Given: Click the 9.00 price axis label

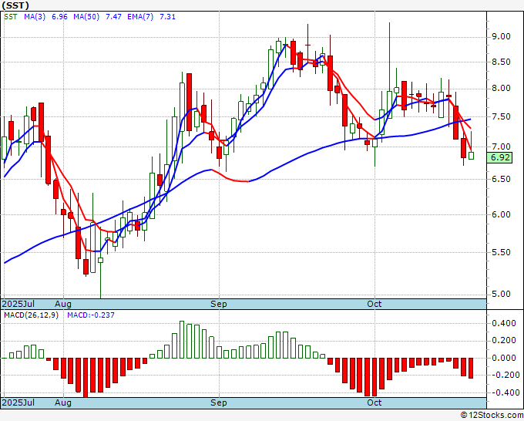Looking at the screenshot, I should pyautogui.click(x=501, y=36).
